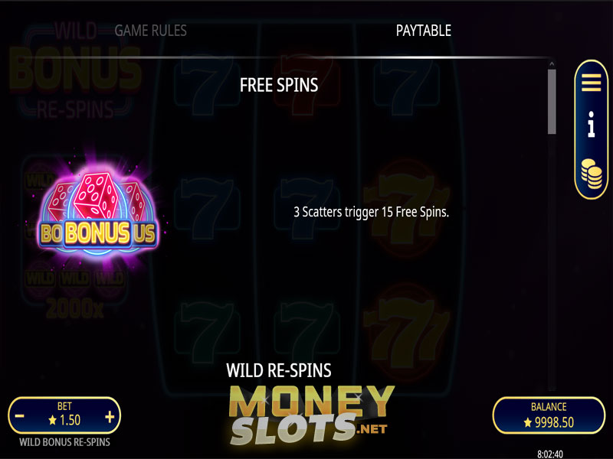This screenshot has height=459, width=613.
Task: Click the scrollbar up arrow
Action: (x=552, y=63)
